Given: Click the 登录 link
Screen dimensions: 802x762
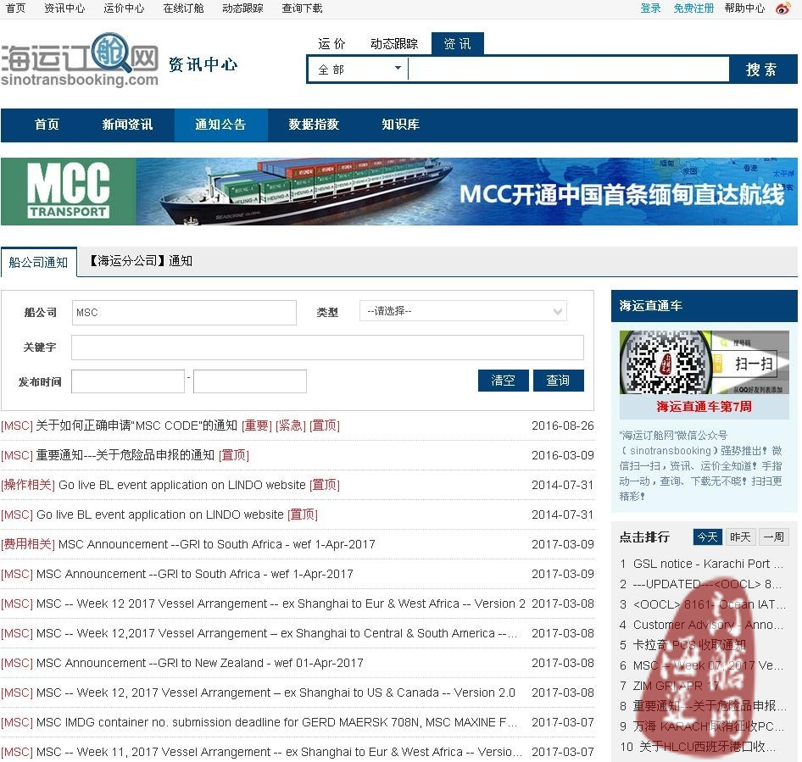Looking at the screenshot, I should click(x=650, y=8).
